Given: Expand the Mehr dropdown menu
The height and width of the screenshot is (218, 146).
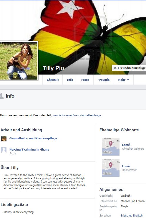Looking at the screenshot, I should [x=123, y=80].
